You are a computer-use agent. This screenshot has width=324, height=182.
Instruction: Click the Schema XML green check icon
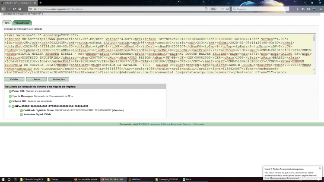(x=10, y=101)
